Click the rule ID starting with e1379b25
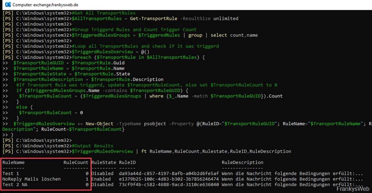Screen dimensions: 372x193 [x=169, y=179]
